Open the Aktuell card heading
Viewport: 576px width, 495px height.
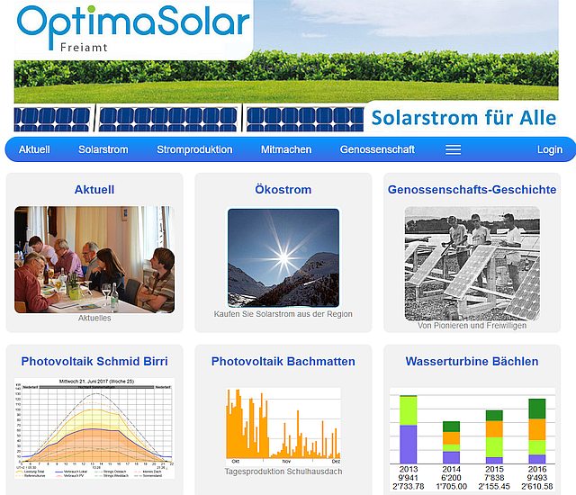click(94, 190)
